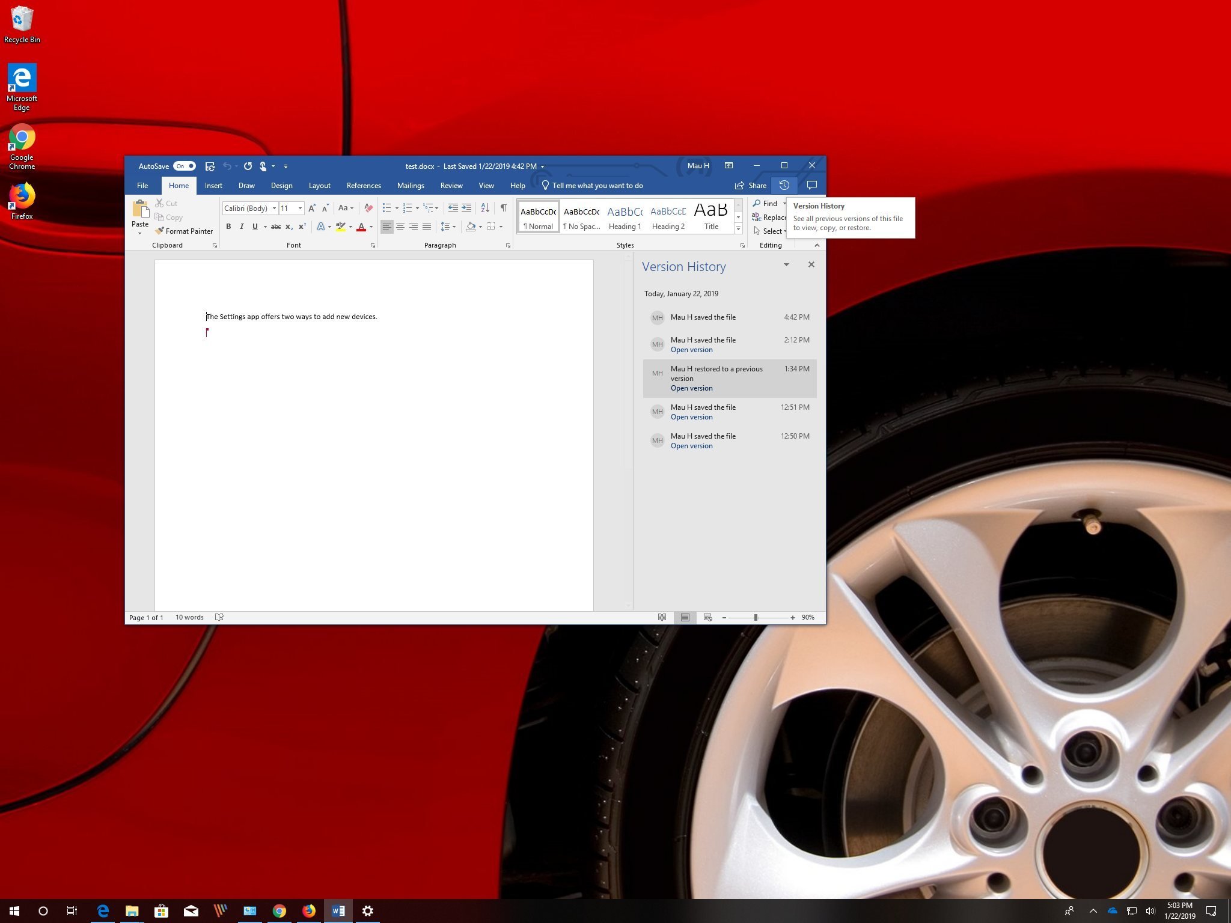Click Firefox icon in Windows taskbar
The height and width of the screenshot is (923, 1231).
[308, 912]
